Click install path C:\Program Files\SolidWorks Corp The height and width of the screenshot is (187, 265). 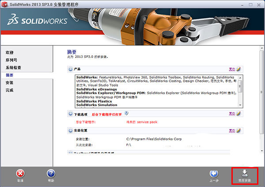coord(154,139)
